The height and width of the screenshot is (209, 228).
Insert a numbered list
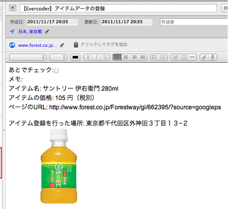163,57
